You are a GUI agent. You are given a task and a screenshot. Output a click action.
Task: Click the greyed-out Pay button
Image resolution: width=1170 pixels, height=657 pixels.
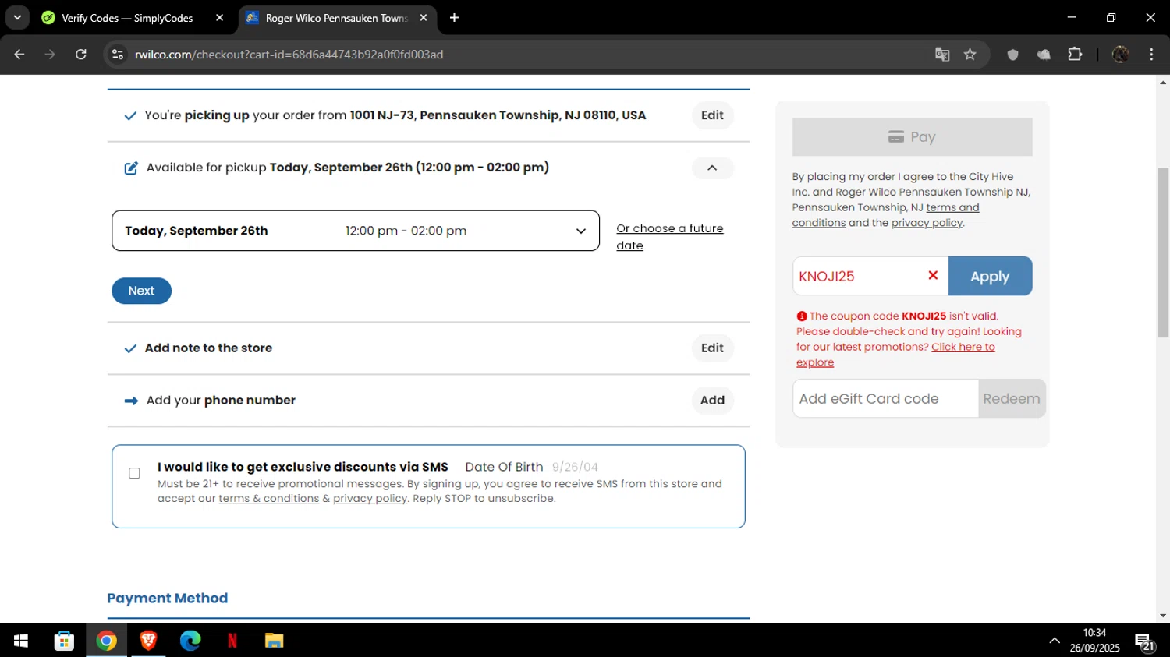coord(912,137)
